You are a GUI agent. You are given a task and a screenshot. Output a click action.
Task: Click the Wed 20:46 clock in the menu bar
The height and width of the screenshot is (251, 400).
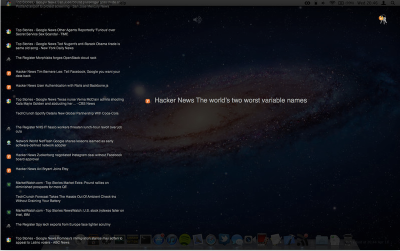click(367, 3)
